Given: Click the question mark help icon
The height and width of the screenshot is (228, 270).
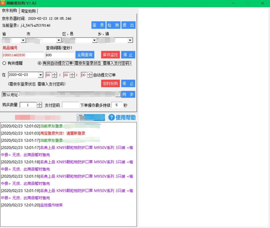Looking at the screenshot, I should point(111,117).
